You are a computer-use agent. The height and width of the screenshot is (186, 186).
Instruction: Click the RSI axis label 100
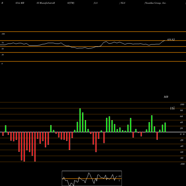tap(3, 34)
